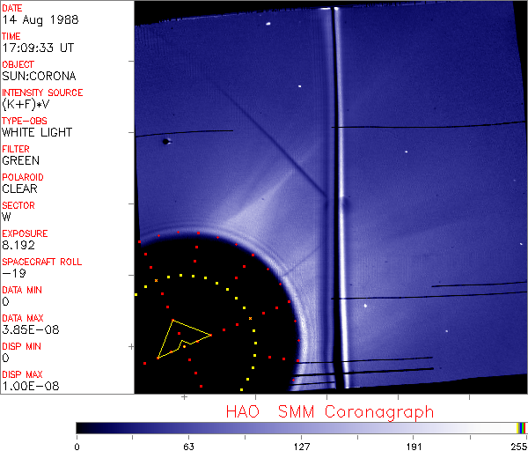528x451 pixels.
Task: Click the HAO SMM Coronagraph title
Action: tap(329, 411)
